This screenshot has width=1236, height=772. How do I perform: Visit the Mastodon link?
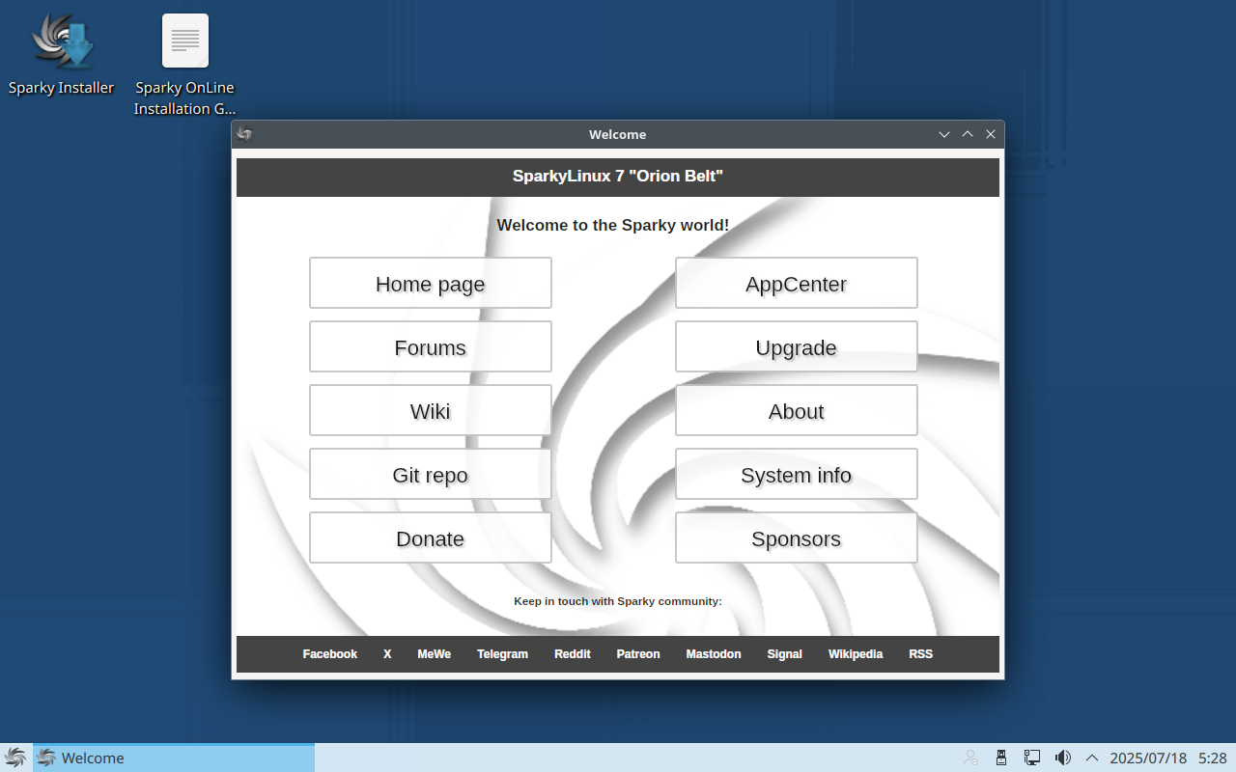click(714, 654)
